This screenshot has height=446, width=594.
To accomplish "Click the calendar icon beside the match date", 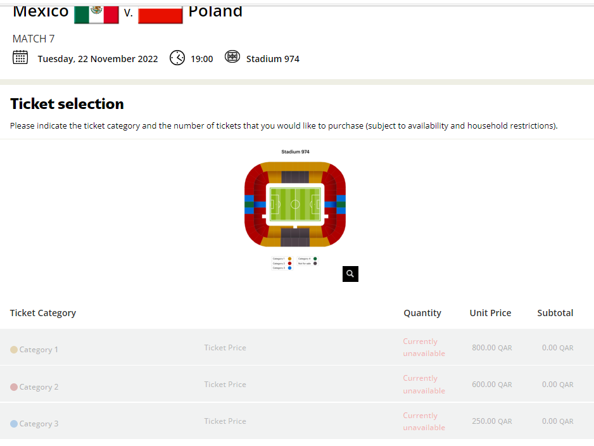I will click(20, 58).
